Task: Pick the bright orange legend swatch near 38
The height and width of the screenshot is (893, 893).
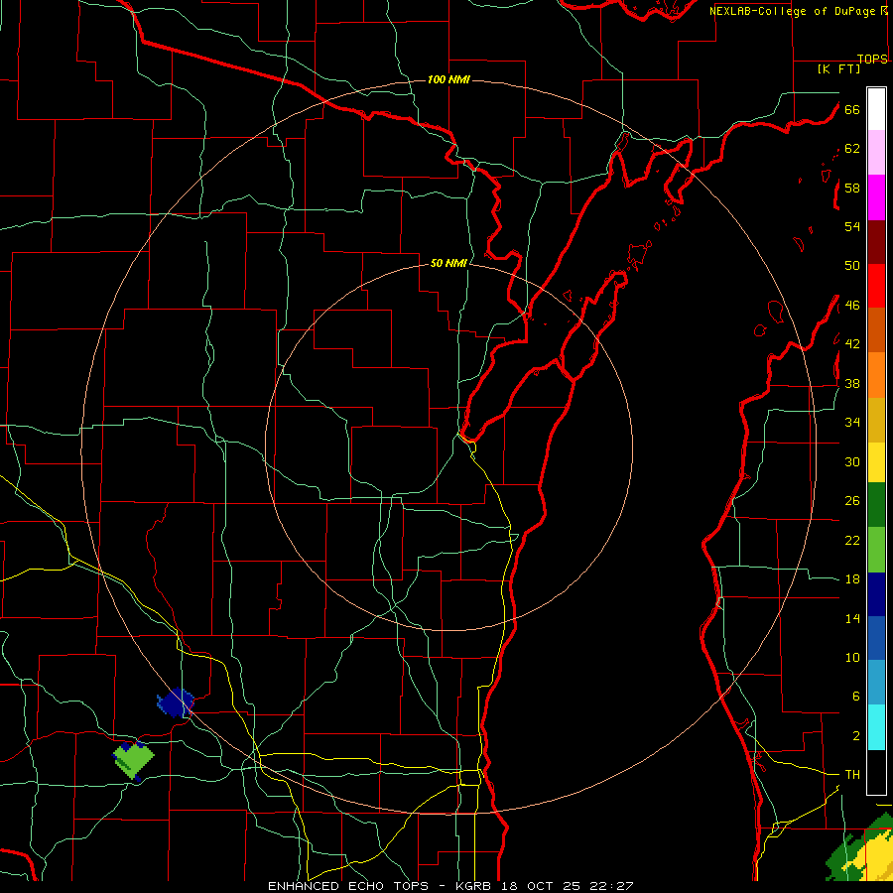Action: point(876,375)
